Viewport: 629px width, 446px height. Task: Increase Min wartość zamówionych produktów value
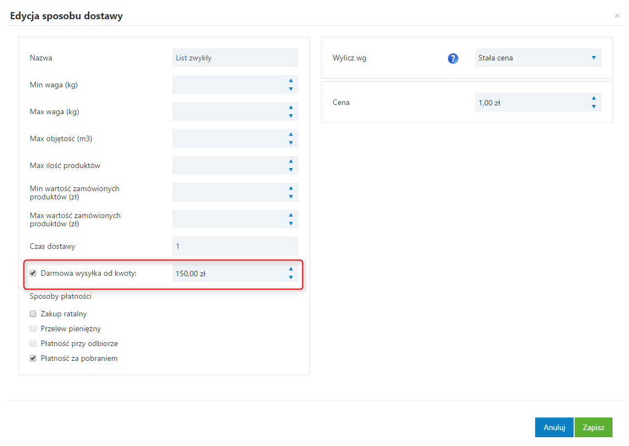point(291,188)
